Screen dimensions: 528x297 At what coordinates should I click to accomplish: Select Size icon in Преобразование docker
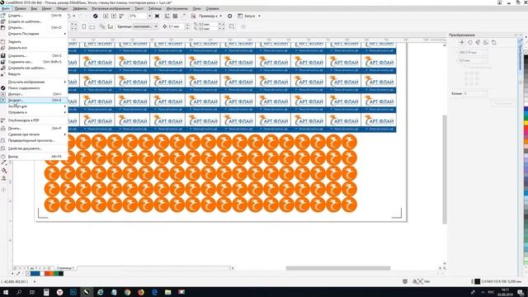click(486, 42)
